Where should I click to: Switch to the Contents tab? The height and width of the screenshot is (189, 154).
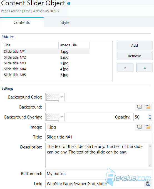tap(22, 22)
